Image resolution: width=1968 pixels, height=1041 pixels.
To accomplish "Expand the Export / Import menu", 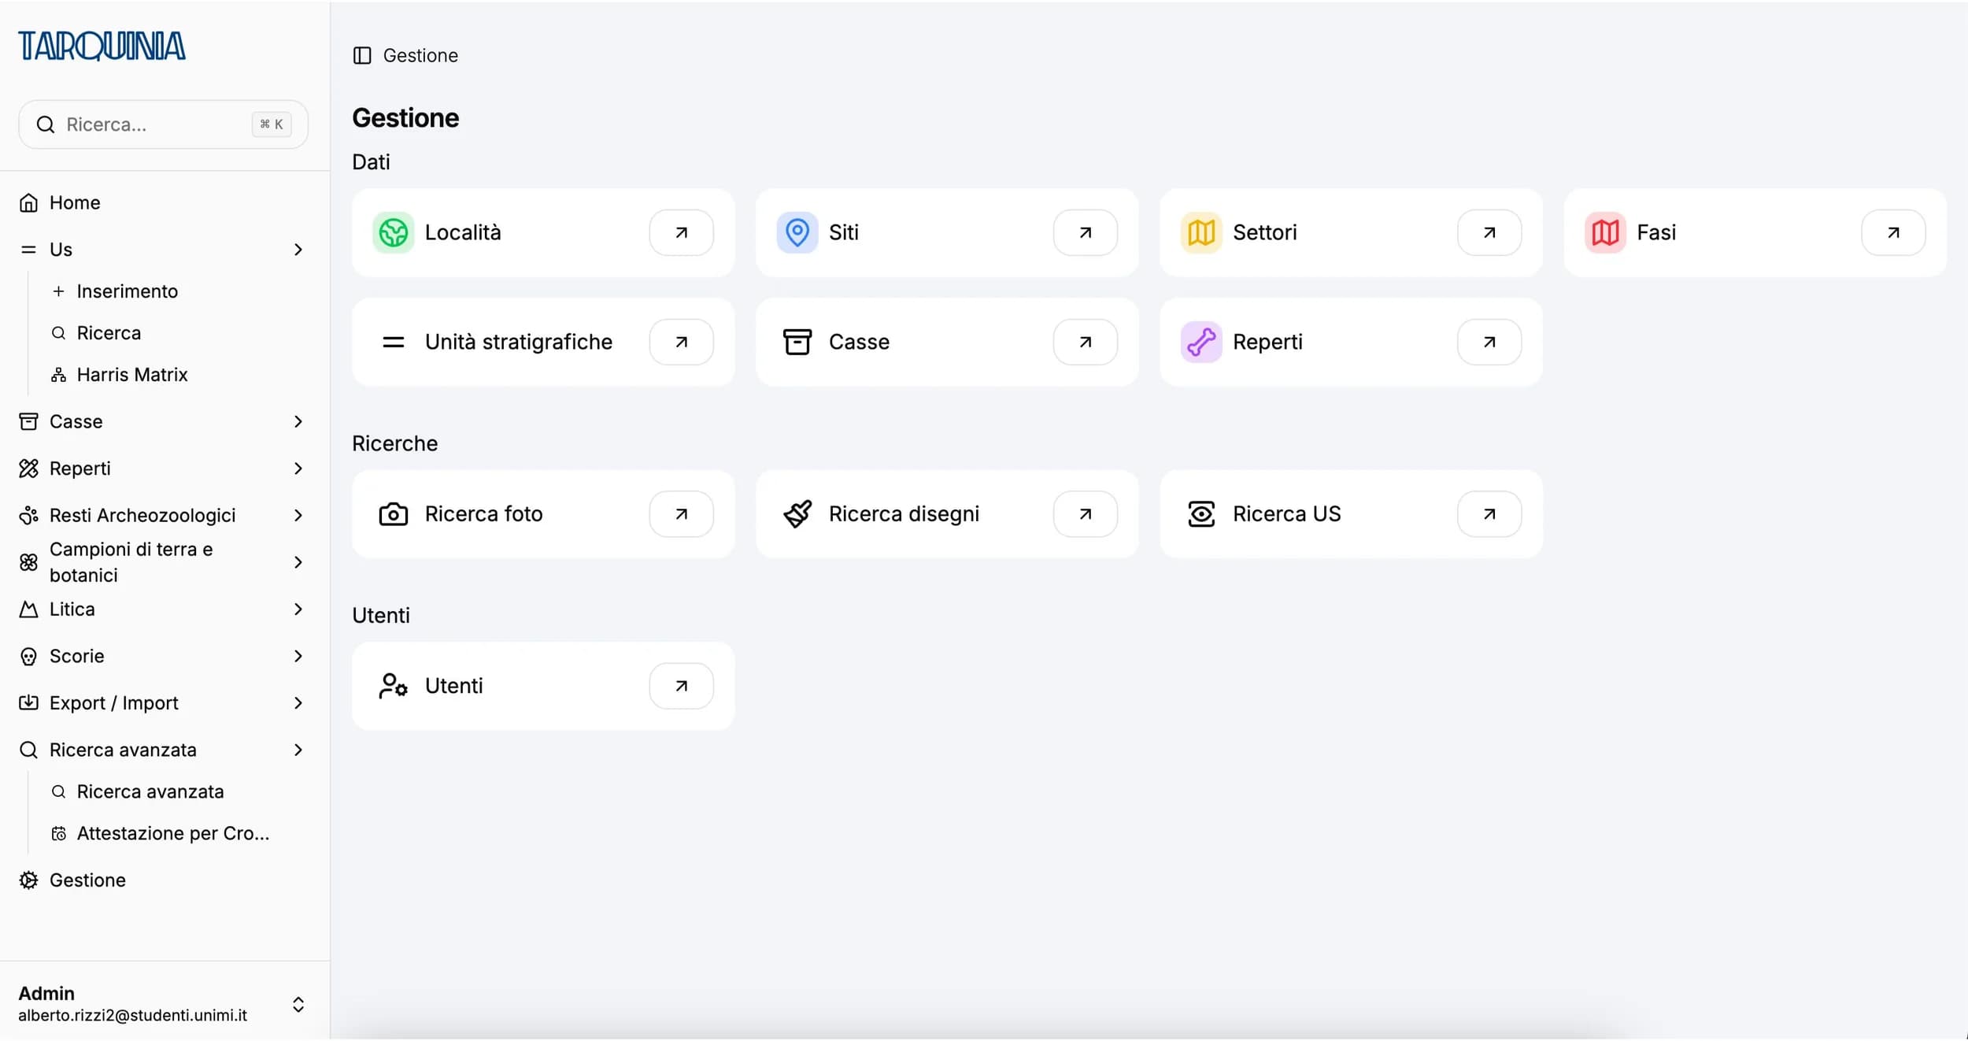I will click(x=298, y=703).
